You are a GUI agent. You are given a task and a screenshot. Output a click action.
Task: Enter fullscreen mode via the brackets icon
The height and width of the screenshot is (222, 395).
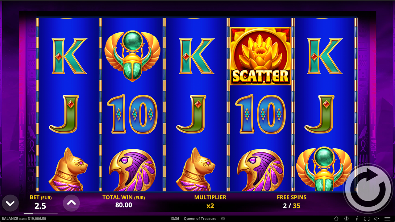pyautogui.click(x=367, y=219)
